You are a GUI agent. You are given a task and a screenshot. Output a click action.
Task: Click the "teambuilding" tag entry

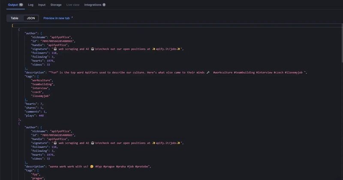(42, 84)
